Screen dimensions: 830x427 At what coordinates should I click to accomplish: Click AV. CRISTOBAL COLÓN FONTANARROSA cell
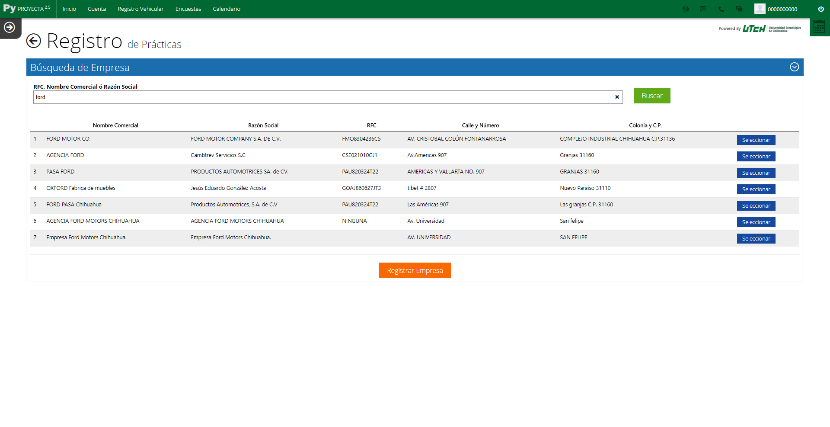(x=456, y=139)
